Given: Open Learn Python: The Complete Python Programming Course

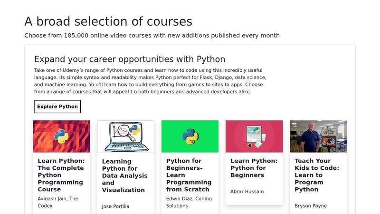Looking at the screenshot, I should 61,175.
